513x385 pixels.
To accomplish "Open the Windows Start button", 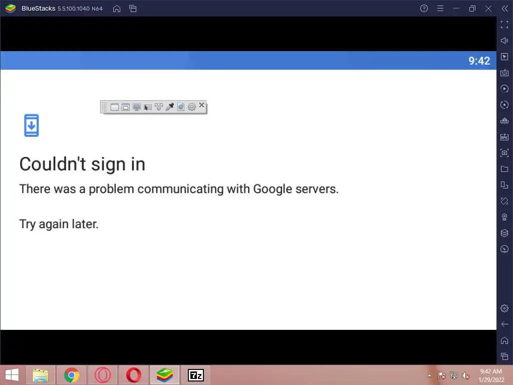I will click(x=12, y=375).
